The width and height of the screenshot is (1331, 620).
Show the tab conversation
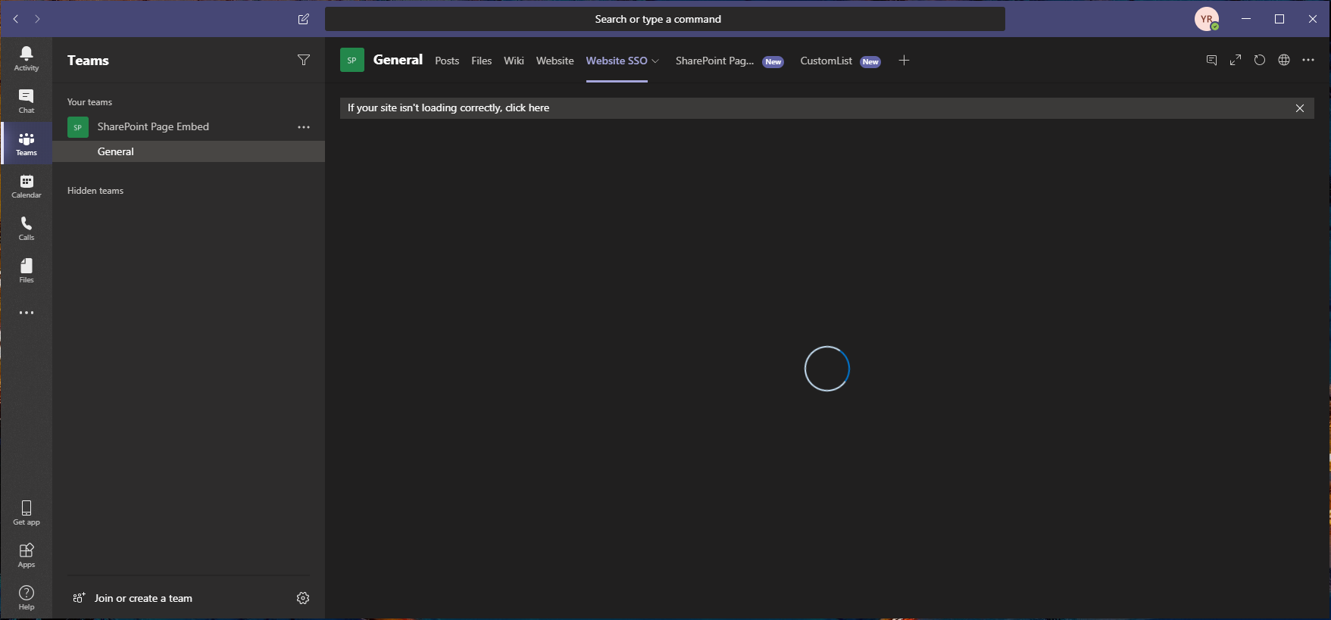coord(1211,60)
